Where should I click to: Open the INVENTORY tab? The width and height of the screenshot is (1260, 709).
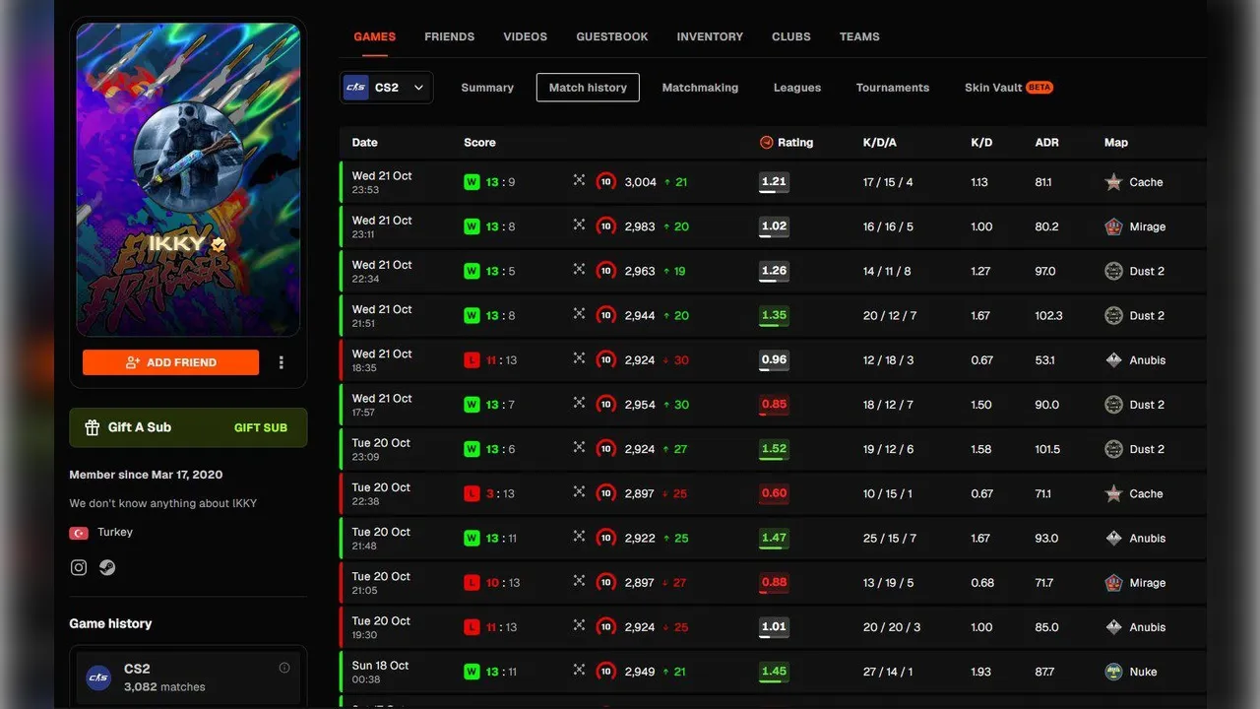click(710, 36)
